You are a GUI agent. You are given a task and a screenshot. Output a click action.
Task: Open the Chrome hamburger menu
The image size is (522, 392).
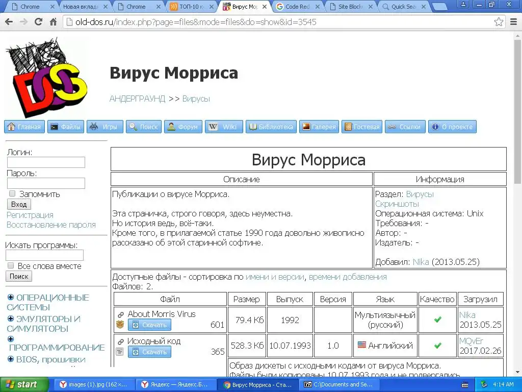[x=514, y=22]
